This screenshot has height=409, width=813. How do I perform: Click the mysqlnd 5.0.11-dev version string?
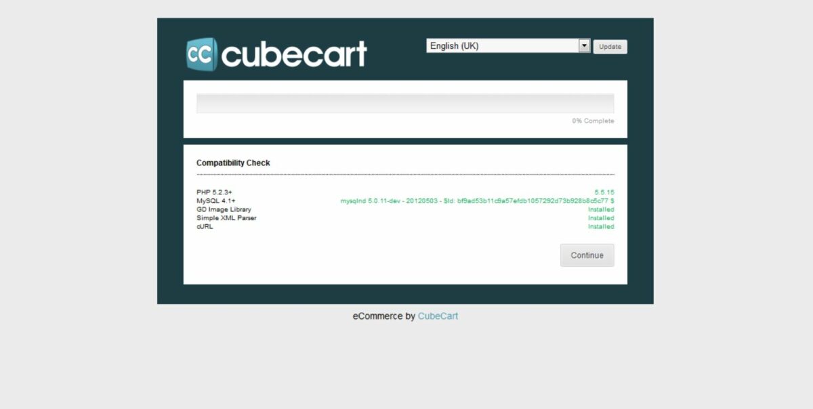(477, 201)
